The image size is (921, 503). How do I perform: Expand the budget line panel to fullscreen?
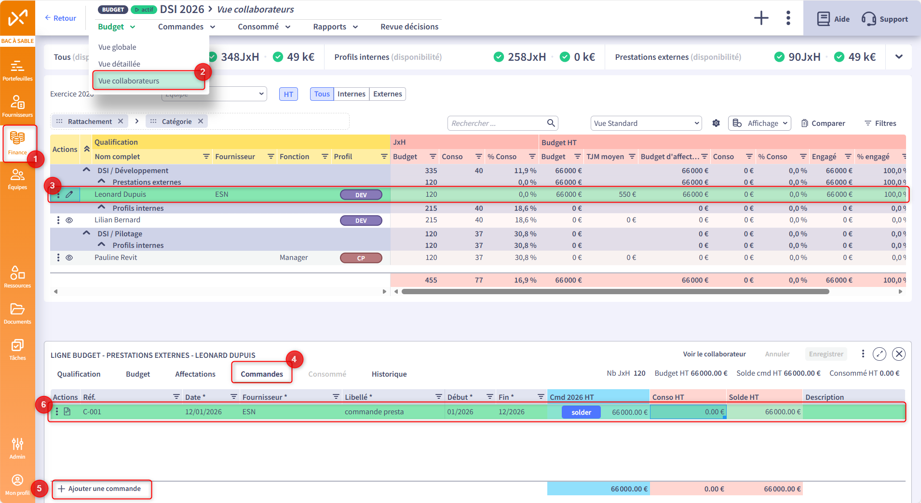coord(879,354)
